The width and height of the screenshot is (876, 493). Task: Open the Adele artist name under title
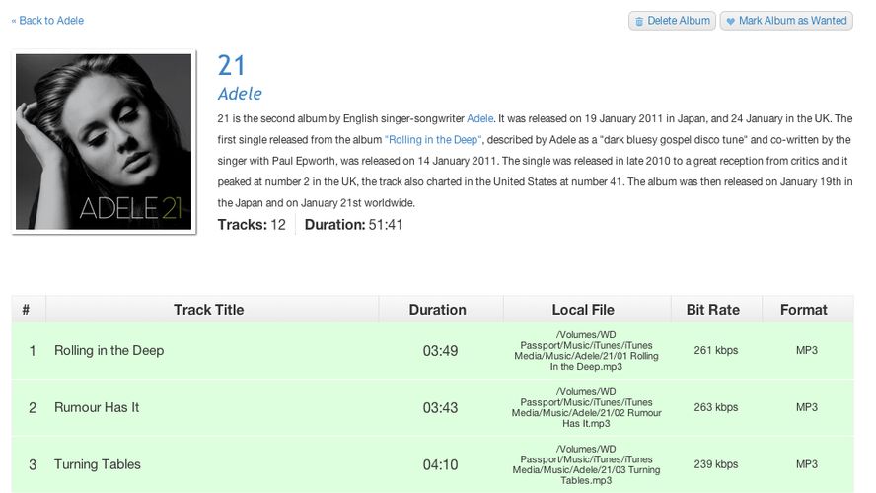coord(240,94)
